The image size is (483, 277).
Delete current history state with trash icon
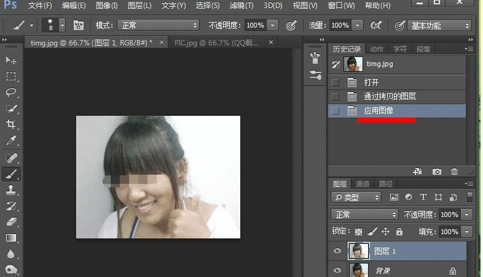455,172
